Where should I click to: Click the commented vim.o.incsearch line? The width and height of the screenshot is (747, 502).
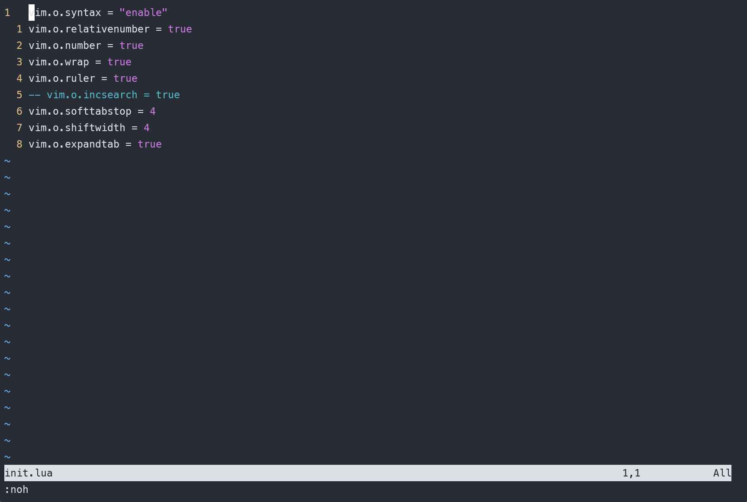coord(104,95)
